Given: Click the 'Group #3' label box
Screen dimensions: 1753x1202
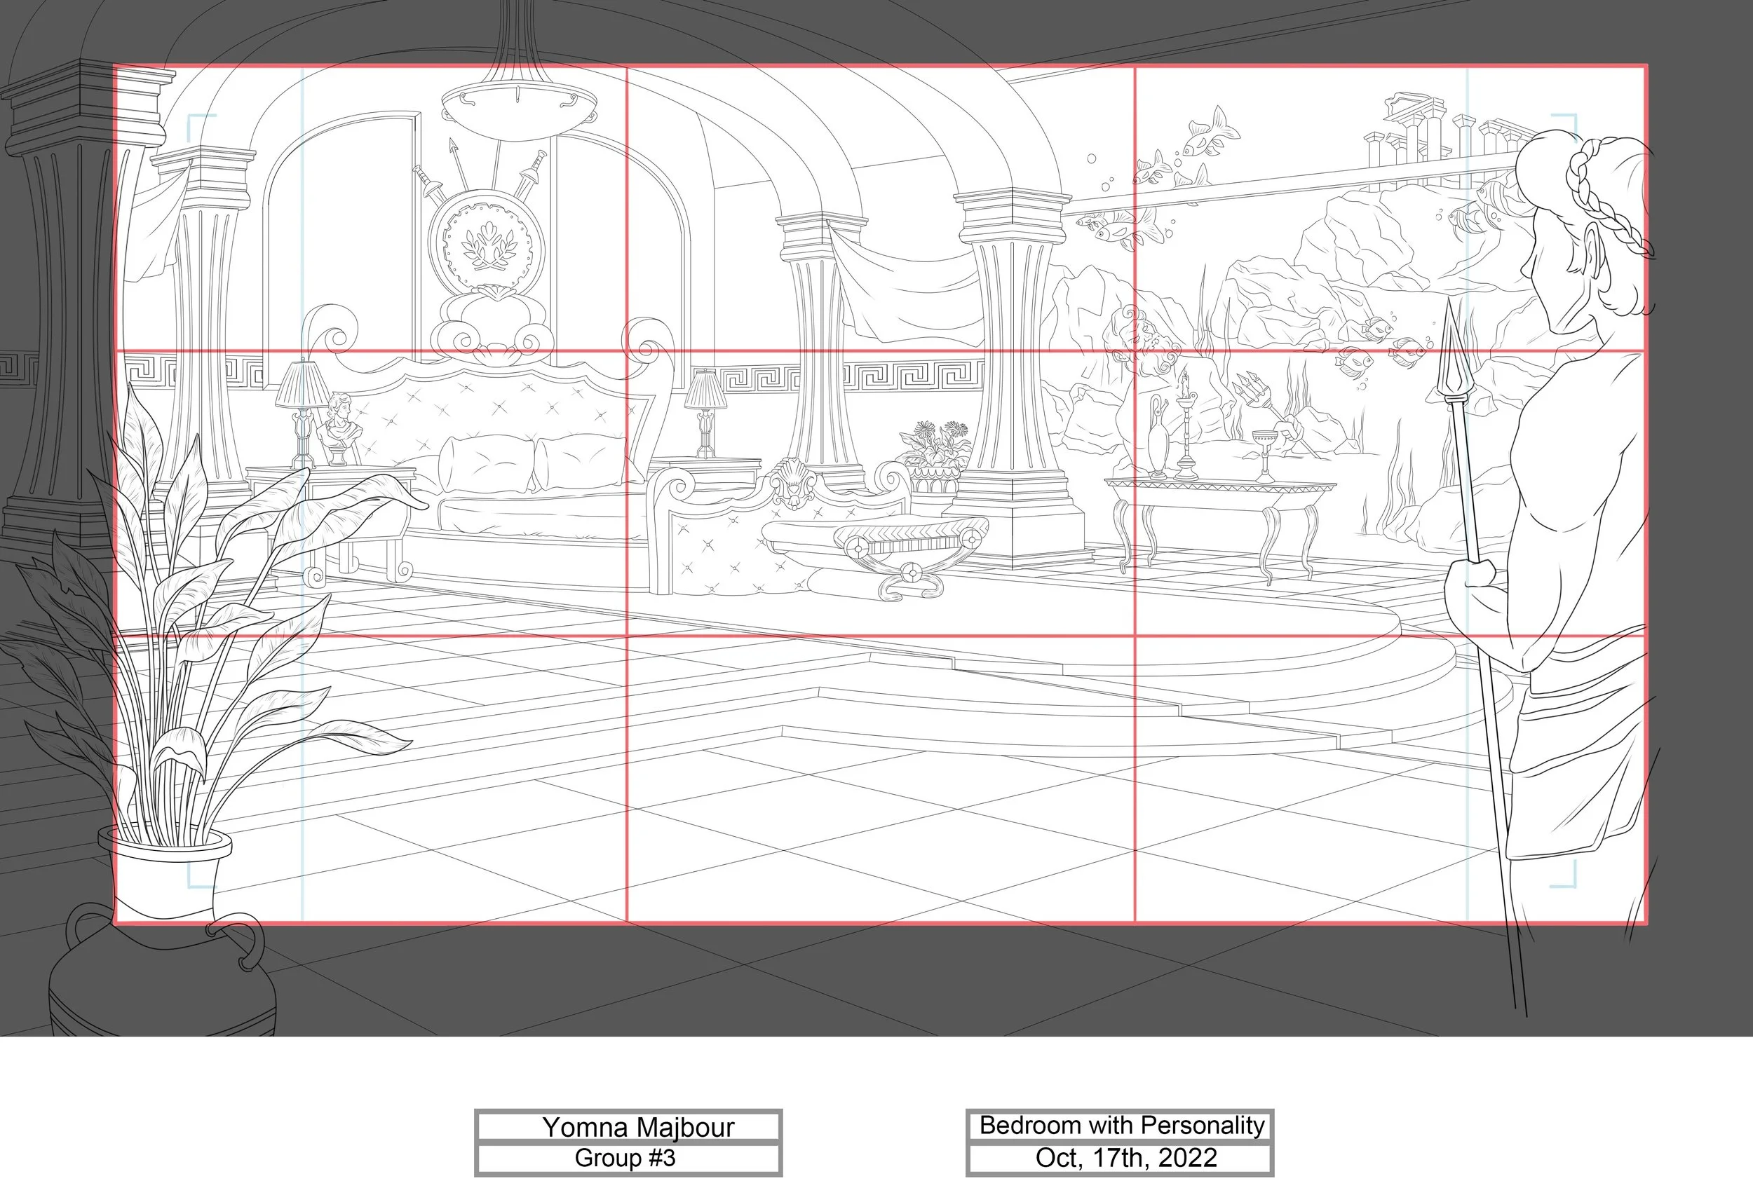Looking at the screenshot, I should 628,1159.
